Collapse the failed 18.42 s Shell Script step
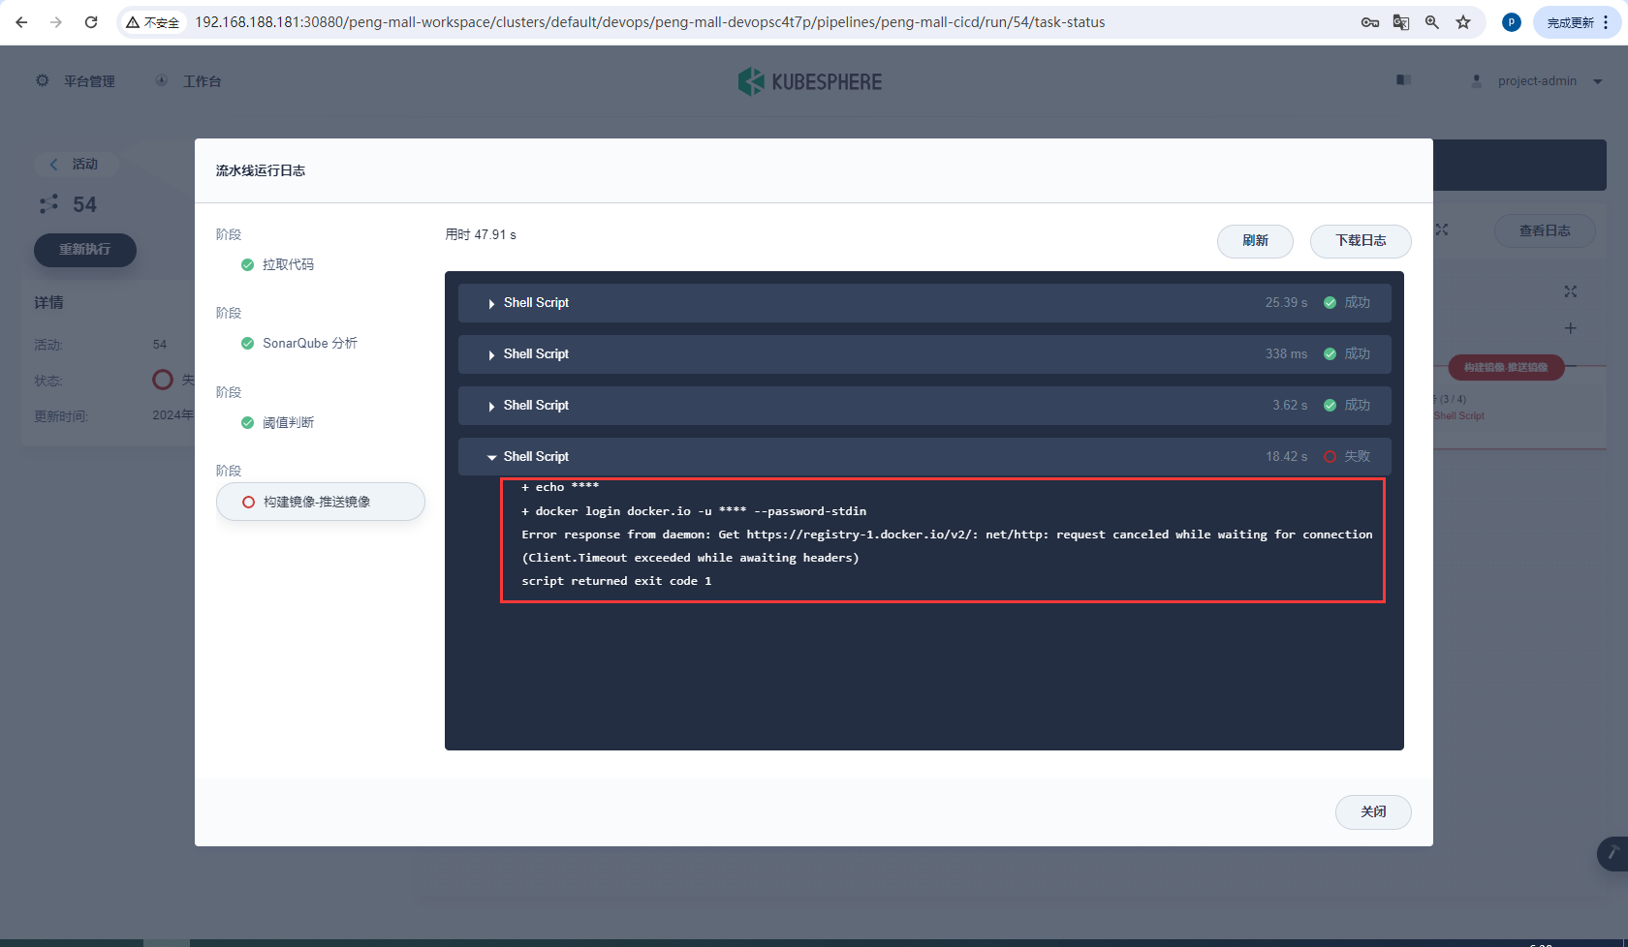Screen dimensions: 1628x947 [x=924, y=457]
